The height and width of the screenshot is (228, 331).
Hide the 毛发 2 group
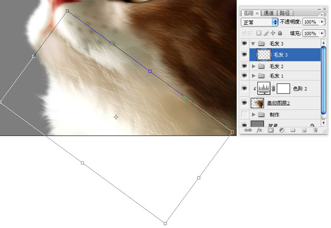point(244,66)
